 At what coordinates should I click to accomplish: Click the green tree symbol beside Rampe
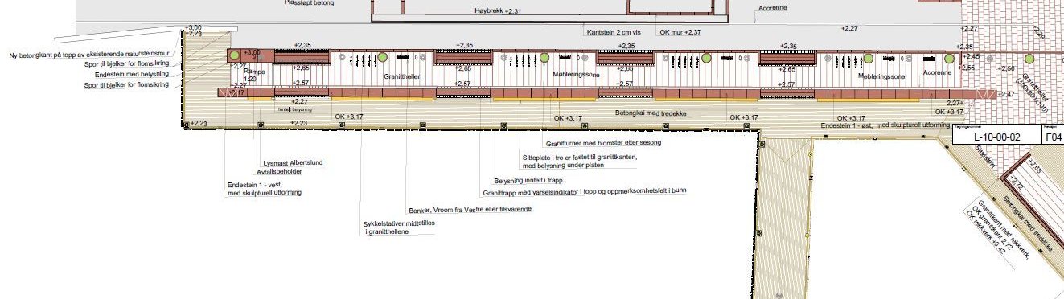tap(234, 56)
